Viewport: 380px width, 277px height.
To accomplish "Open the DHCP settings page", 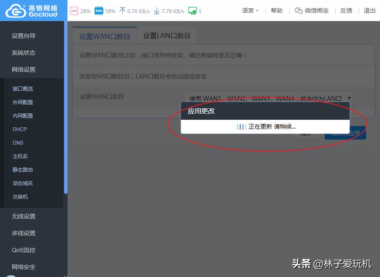I will point(20,129).
